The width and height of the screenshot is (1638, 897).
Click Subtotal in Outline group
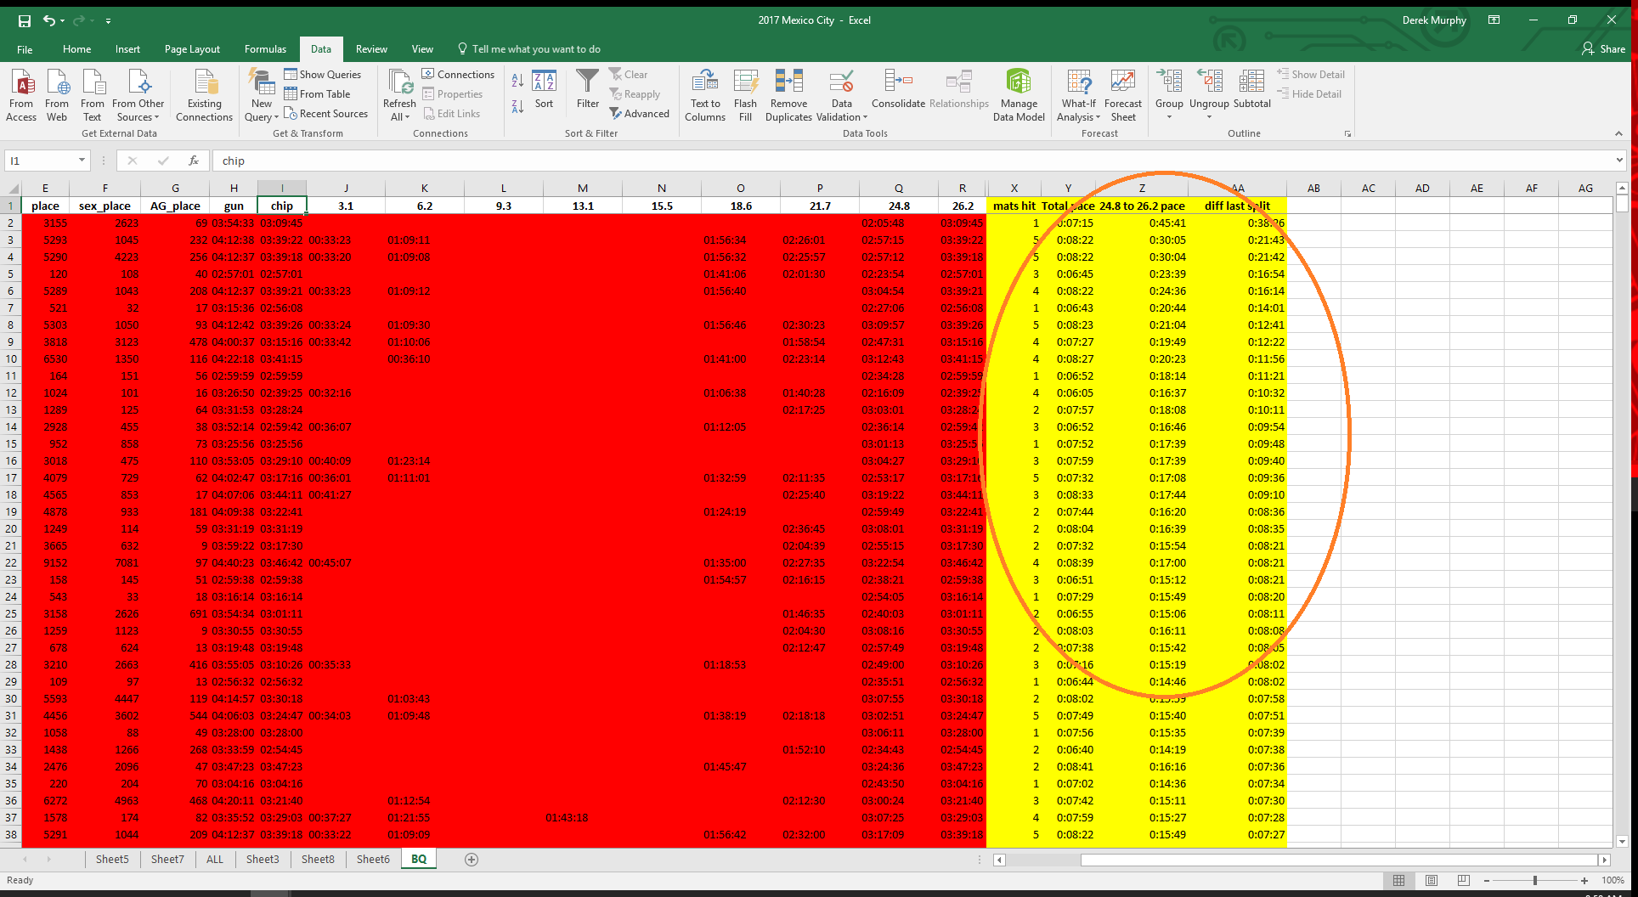(1251, 90)
